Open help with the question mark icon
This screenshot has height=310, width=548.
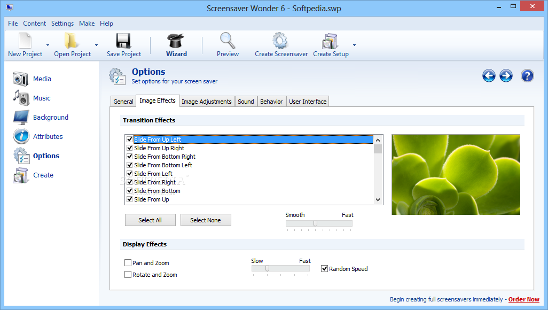527,75
